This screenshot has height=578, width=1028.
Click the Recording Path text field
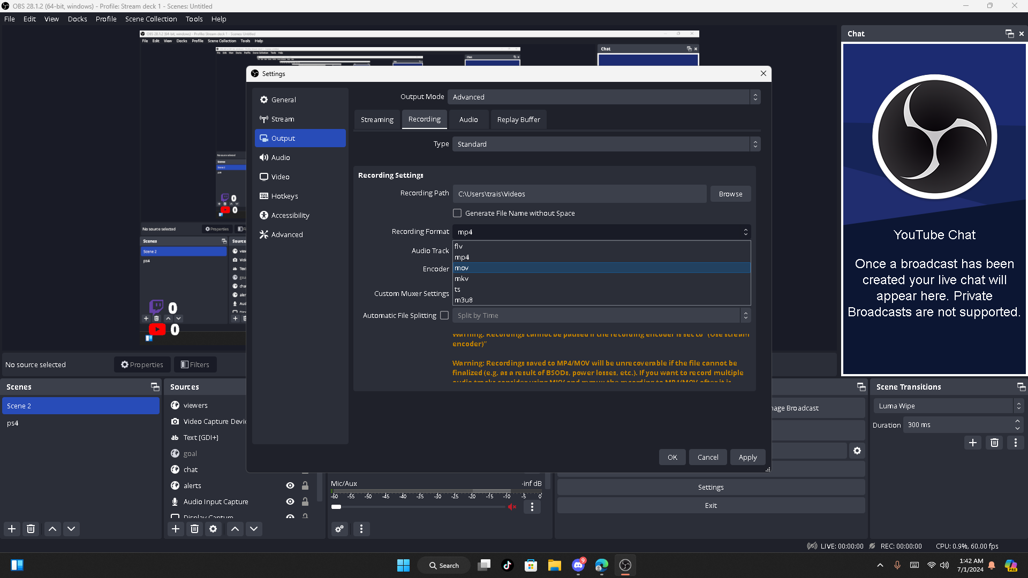click(580, 194)
